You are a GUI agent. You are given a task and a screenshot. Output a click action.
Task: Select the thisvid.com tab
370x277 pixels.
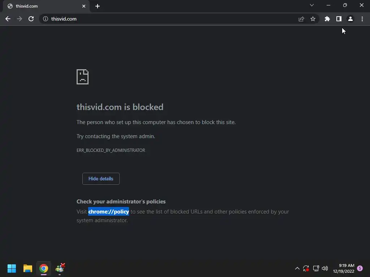click(x=46, y=6)
